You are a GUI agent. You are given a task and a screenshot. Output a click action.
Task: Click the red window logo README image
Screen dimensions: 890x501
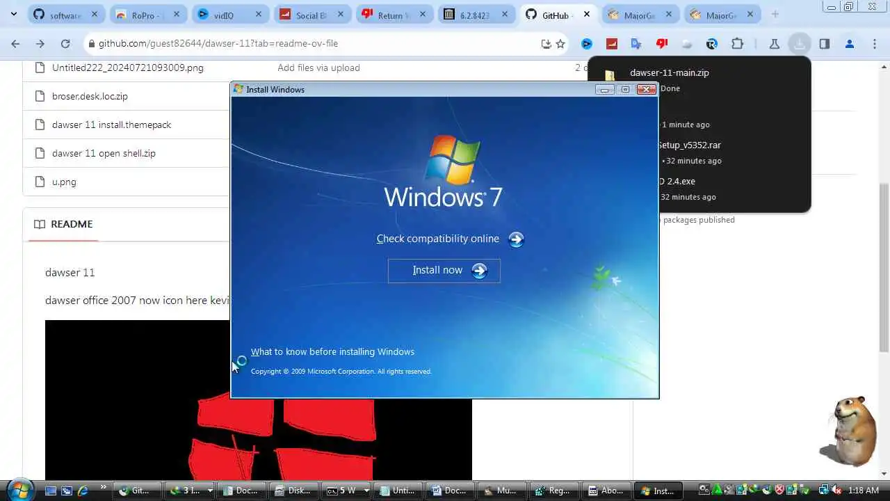(258, 400)
